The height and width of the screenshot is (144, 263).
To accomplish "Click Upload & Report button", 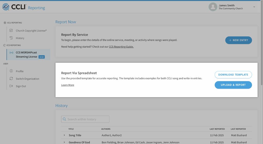I will click(233, 85).
